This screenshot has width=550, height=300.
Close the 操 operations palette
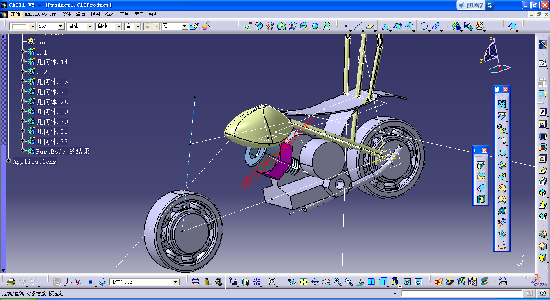click(x=506, y=89)
